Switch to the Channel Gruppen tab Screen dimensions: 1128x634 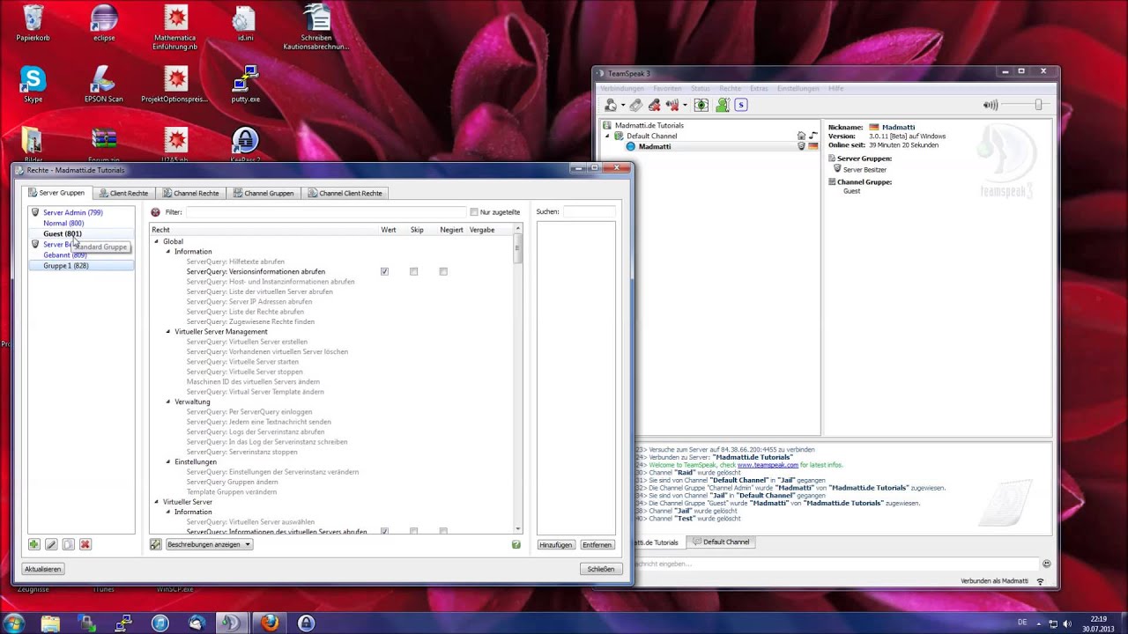click(263, 193)
